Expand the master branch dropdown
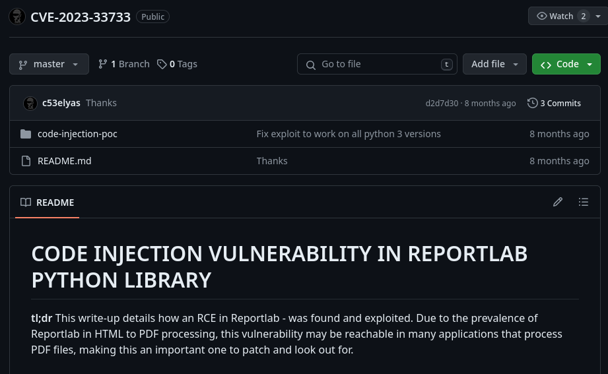608x374 pixels. 49,64
